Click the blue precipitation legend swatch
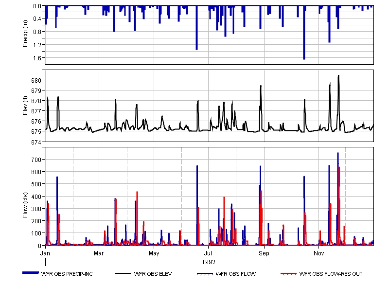The image size is (389, 305). pos(31,273)
